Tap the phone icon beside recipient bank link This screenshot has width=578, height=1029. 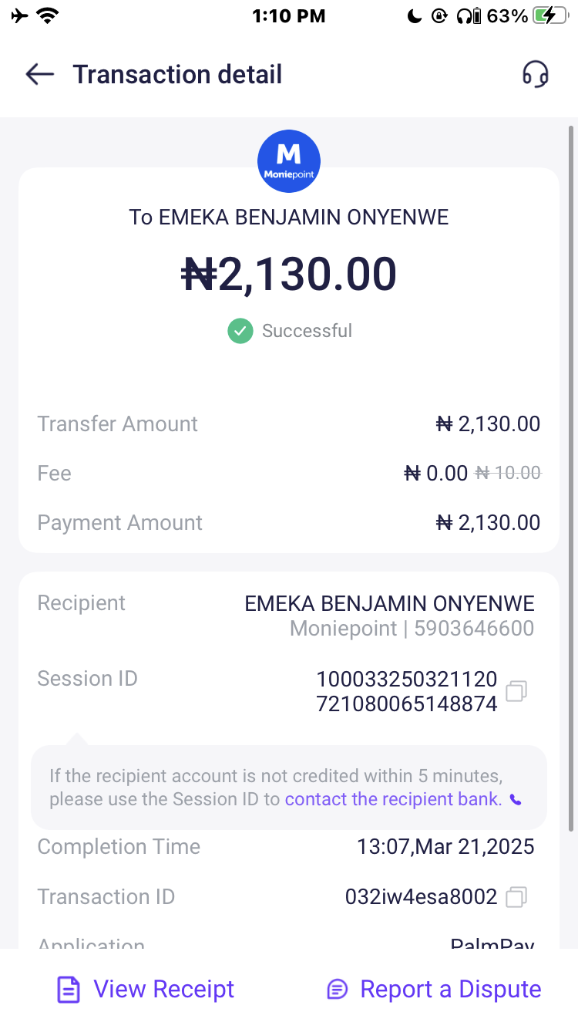(x=516, y=800)
